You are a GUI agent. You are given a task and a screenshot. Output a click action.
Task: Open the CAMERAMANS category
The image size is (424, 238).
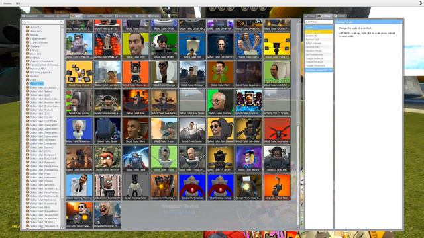(38, 38)
